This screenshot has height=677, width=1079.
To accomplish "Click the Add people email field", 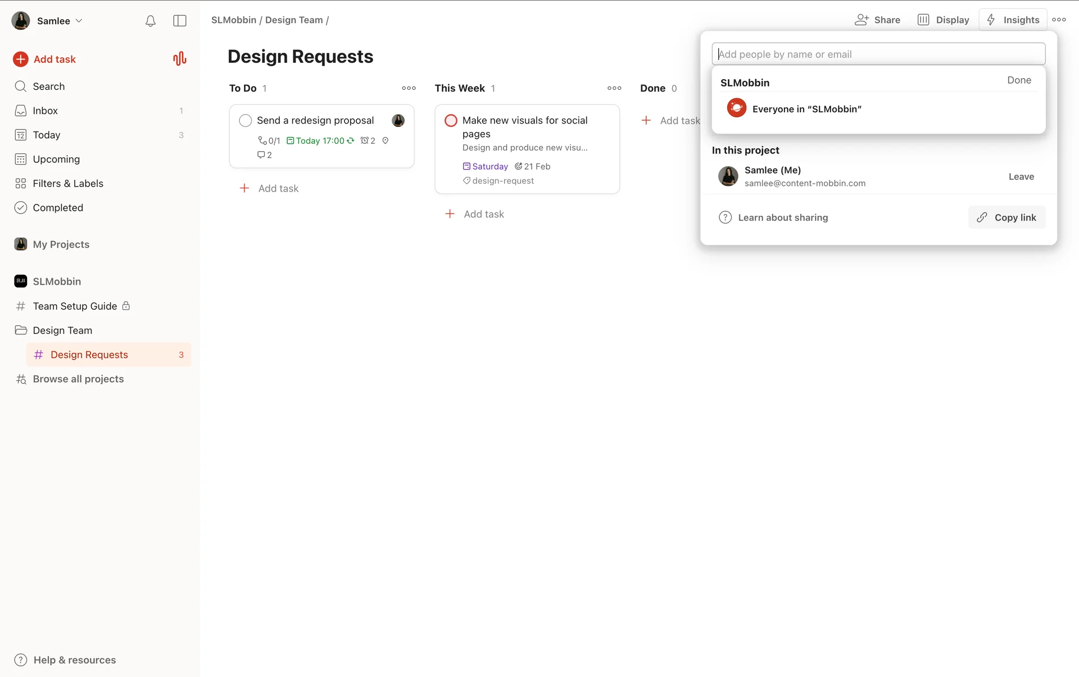I will [878, 54].
